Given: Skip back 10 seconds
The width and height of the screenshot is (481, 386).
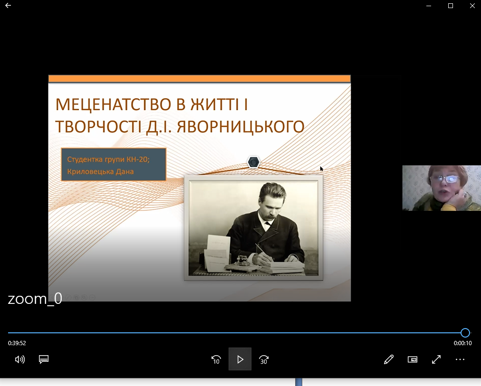Looking at the screenshot, I should coord(216,359).
